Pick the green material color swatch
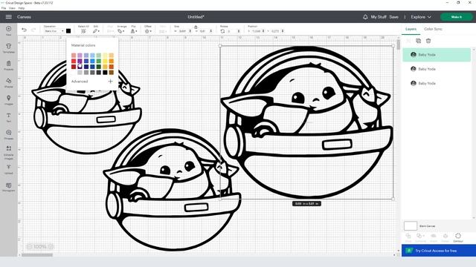The height and width of the screenshot is (267, 476). 99,61
